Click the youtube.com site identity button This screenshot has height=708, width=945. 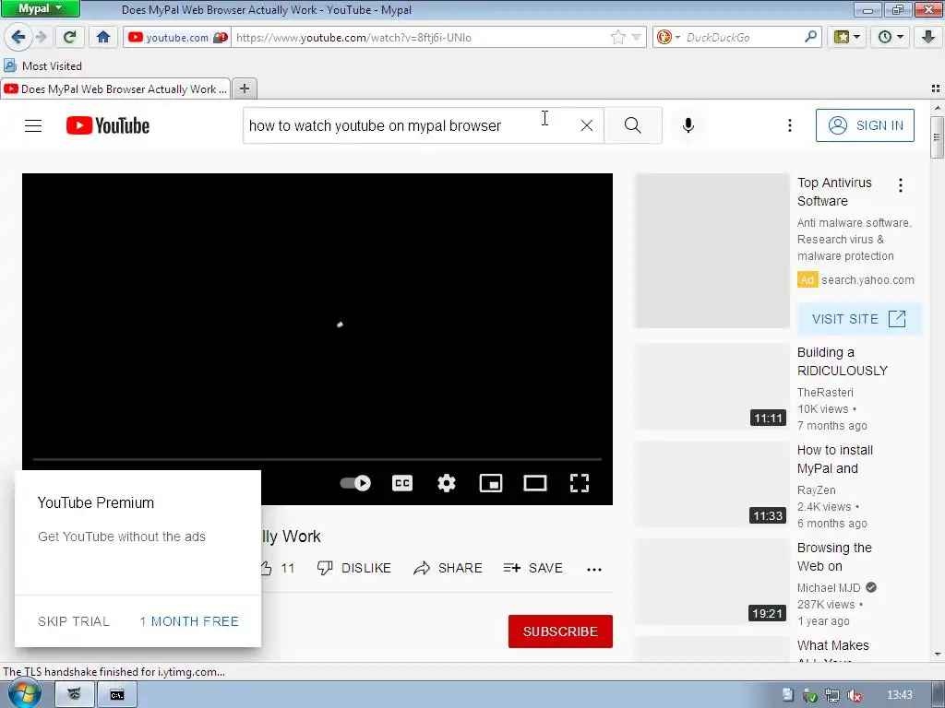point(177,37)
